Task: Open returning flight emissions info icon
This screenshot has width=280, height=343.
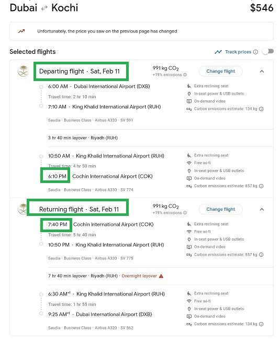Action: [x=185, y=213]
